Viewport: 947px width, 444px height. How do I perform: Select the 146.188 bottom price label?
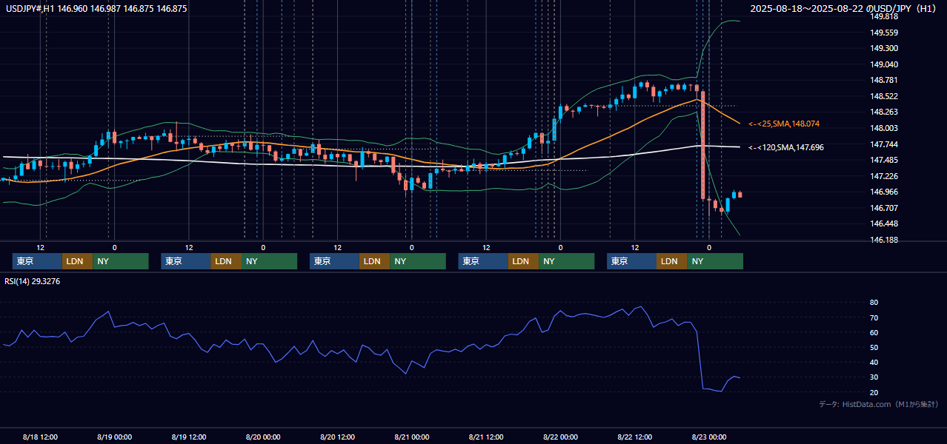(x=884, y=240)
